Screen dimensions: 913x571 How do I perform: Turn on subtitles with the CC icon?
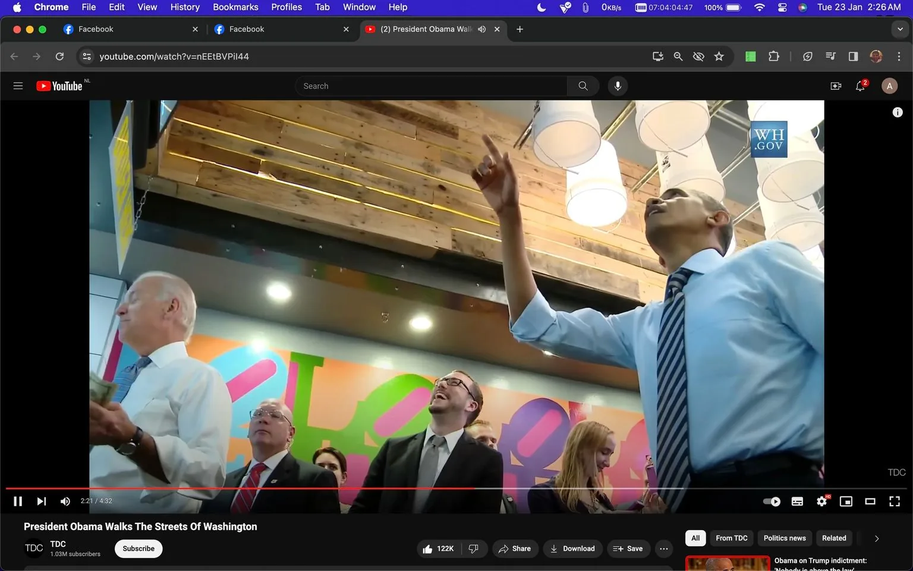click(x=796, y=501)
